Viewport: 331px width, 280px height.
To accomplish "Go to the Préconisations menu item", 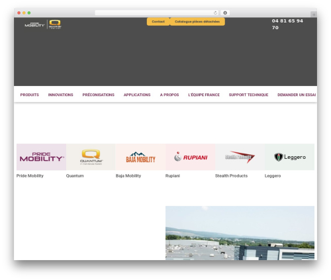I will [x=99, y=95].
